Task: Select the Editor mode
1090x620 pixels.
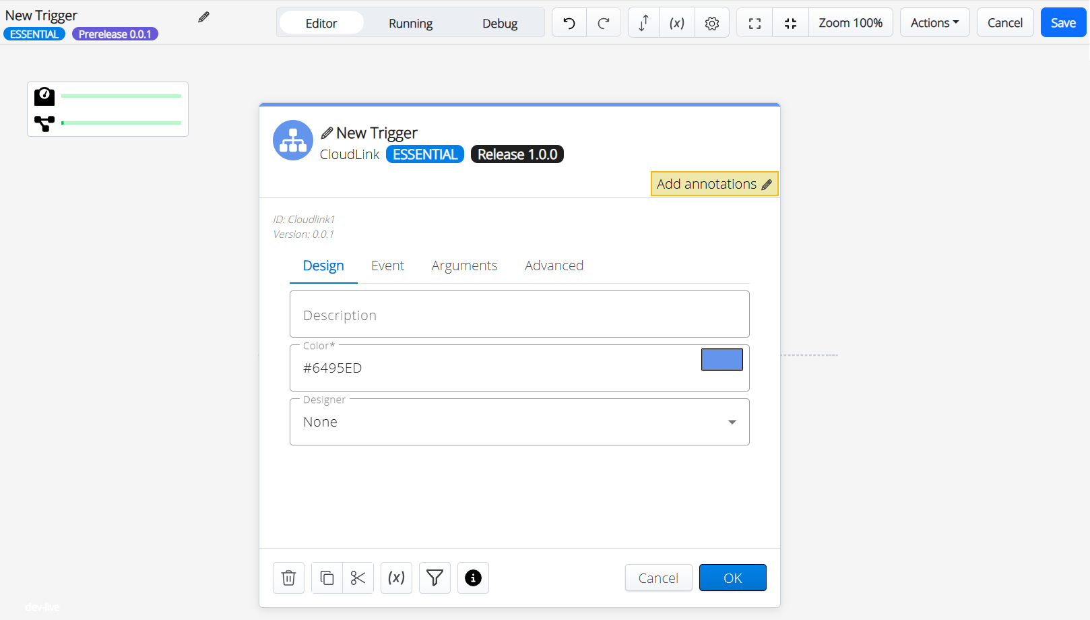Action: [x=321, y=23]
